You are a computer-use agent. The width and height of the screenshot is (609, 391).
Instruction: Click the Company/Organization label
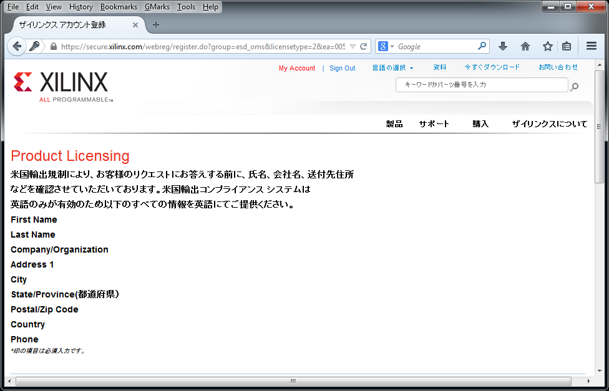click(59, 249)
